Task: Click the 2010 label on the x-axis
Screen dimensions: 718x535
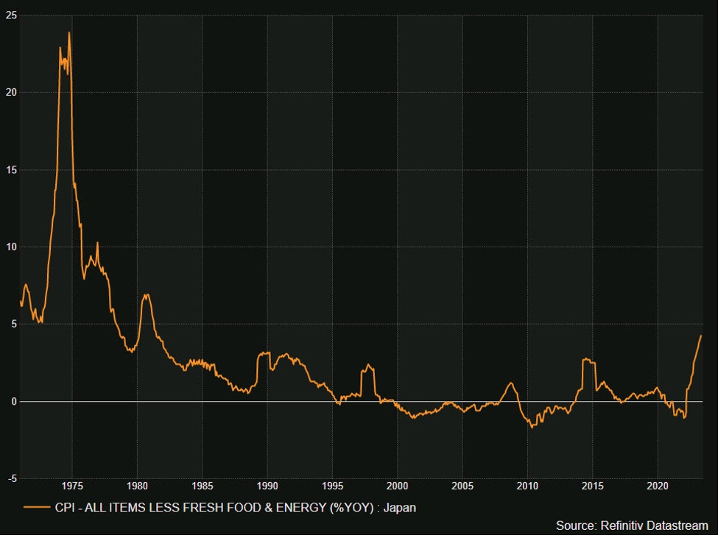Action: pos(526,486)
